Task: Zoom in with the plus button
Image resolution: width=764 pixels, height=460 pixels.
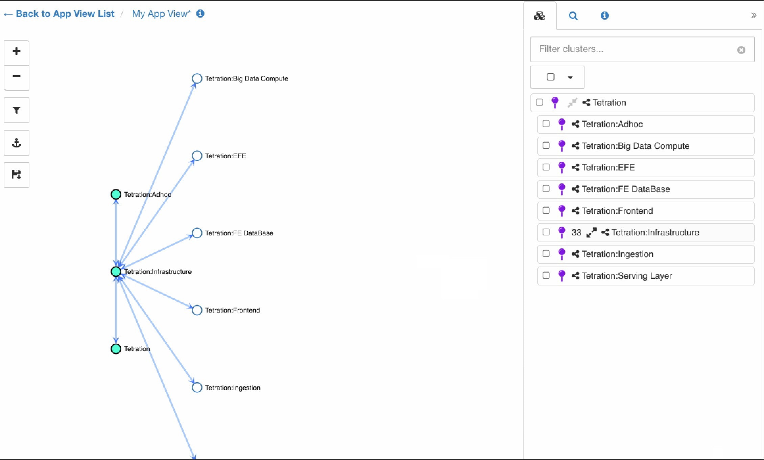Action: pyautogui.click(x=16, y=52)
